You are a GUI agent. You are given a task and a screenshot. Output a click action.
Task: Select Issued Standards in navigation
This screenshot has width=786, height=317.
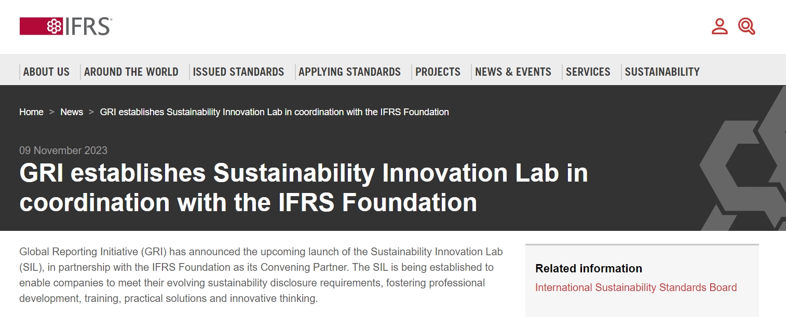[x=238, y=72]
